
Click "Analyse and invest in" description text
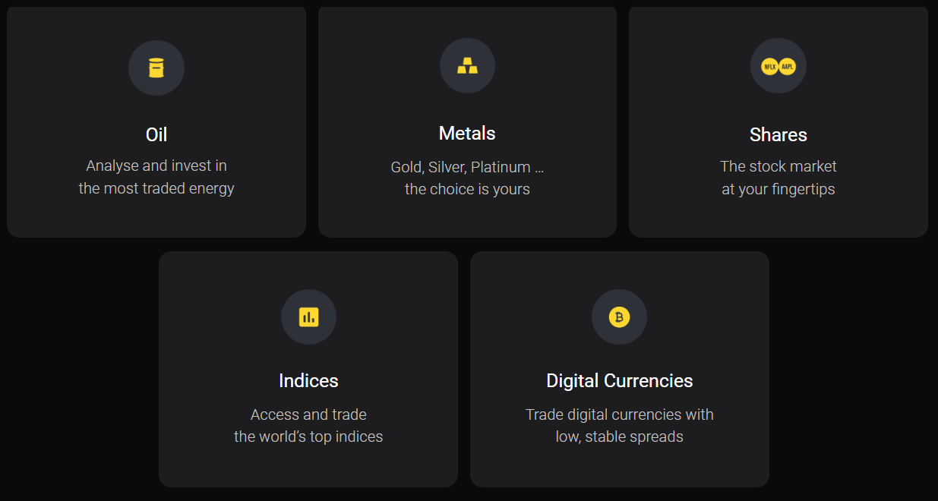[x=156, y=165]
